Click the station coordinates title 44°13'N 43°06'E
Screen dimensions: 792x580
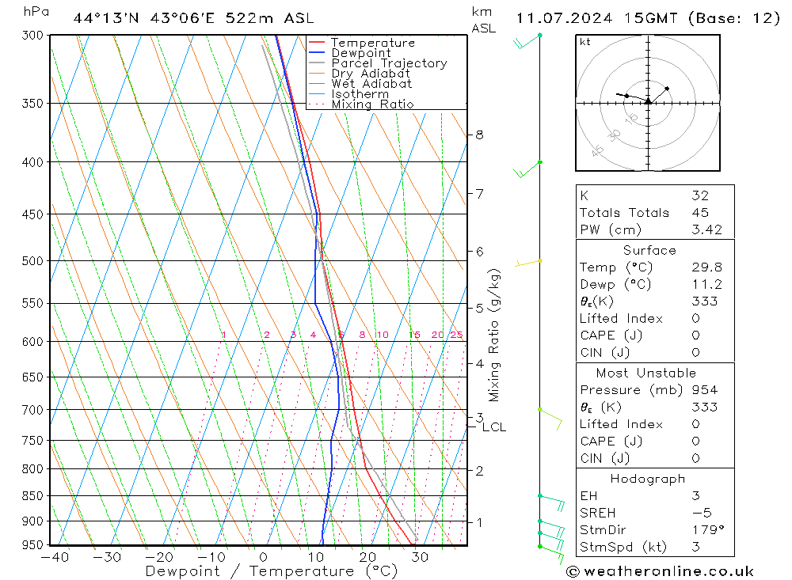click(144, 19)
